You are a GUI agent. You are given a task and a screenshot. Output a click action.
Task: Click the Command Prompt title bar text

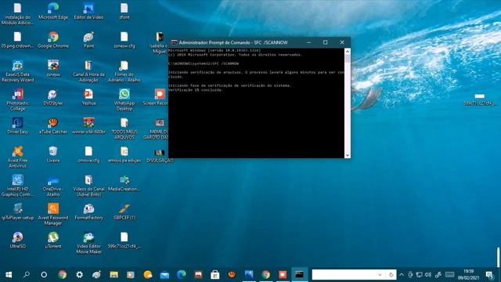click(233, 42)
